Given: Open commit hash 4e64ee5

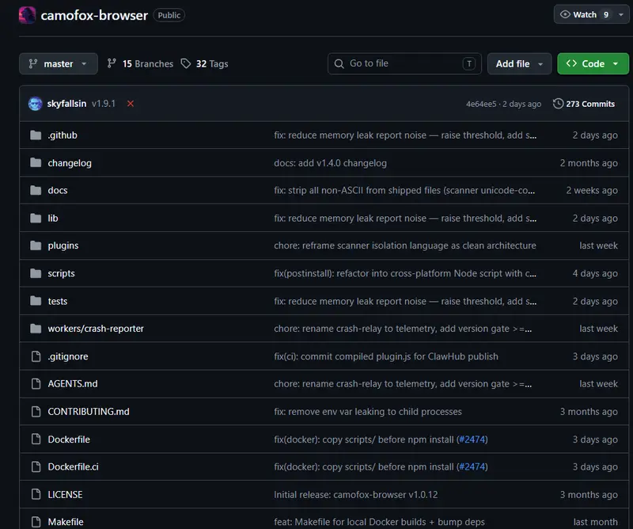Looking at the screenshot, I should pos(481,104).
